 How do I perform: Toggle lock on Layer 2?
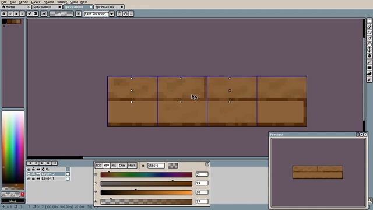point(33,174)
